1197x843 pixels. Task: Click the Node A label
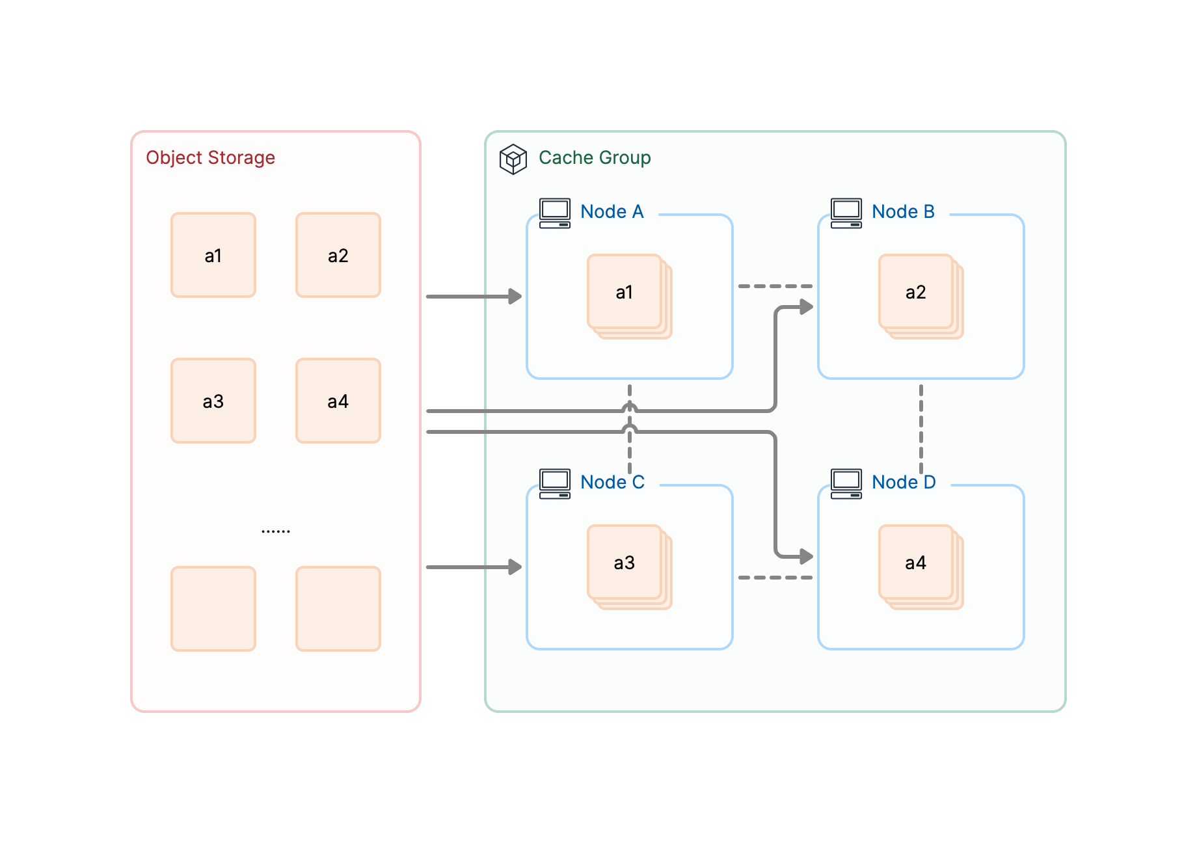point(612,212)
